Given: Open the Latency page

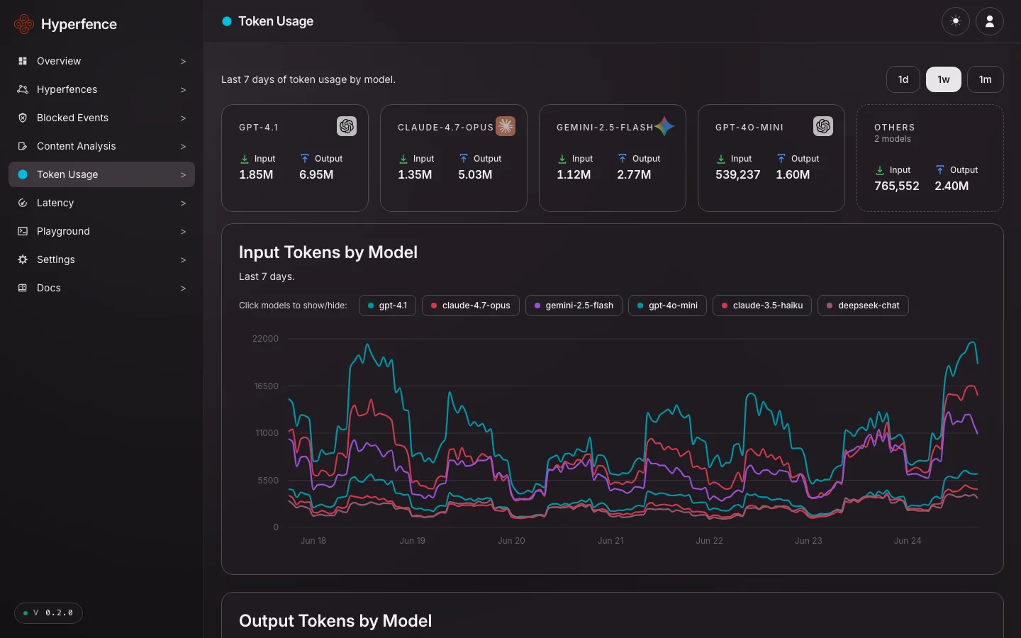Looking at the screenshot, I should (x=101, y=203).
